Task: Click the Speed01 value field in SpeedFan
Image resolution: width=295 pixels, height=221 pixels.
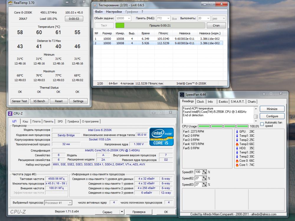Action: [198, 172]
